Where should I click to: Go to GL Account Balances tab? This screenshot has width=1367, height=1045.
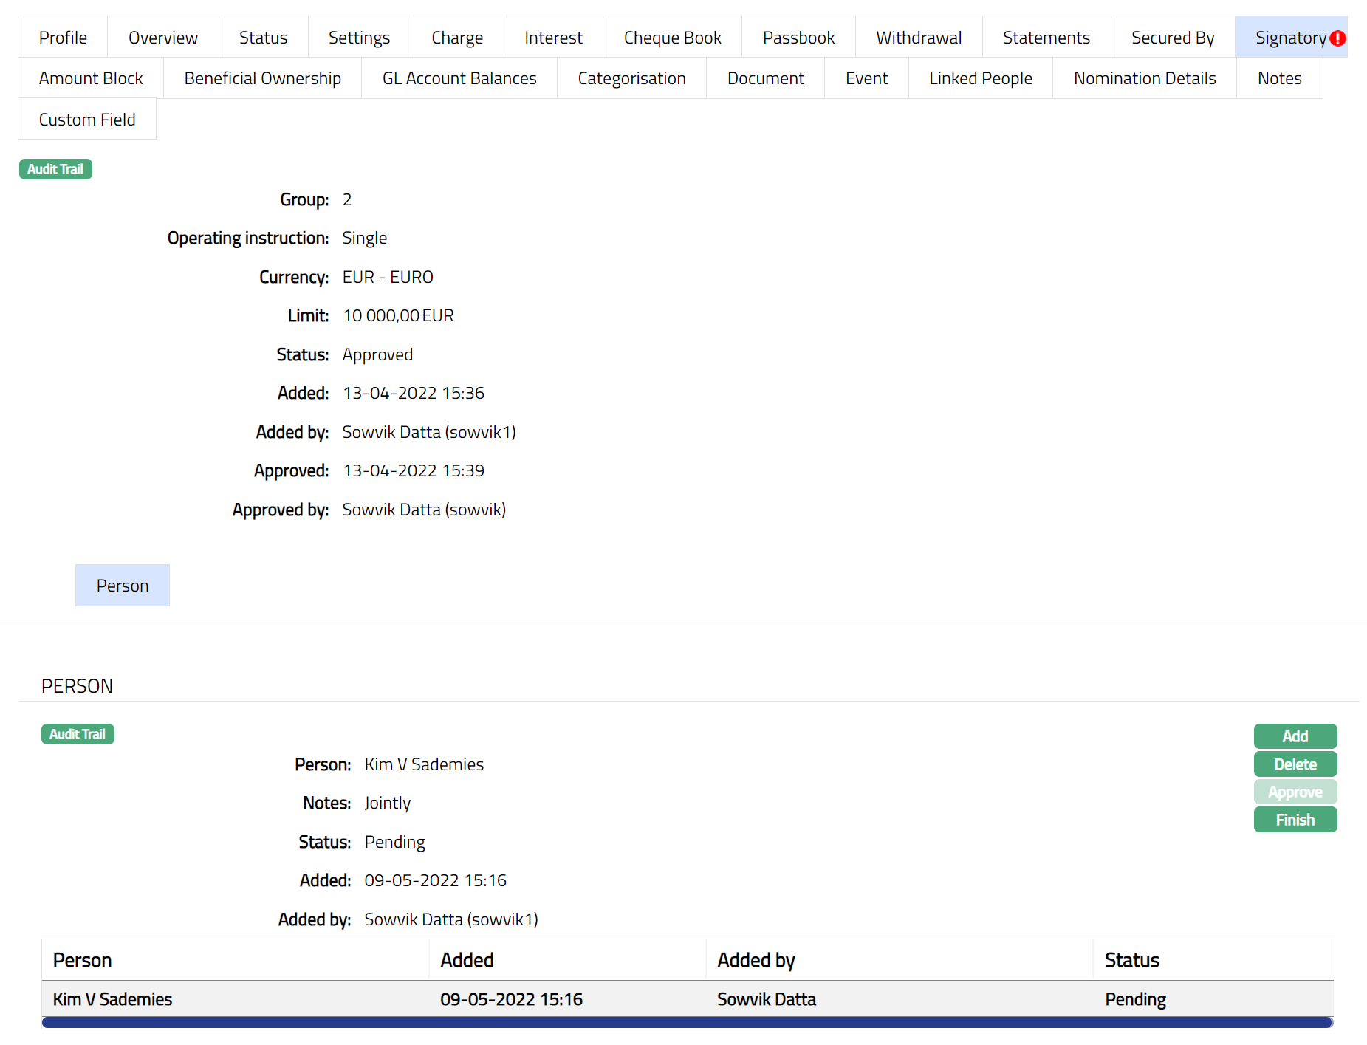click(x=459, y=78)
